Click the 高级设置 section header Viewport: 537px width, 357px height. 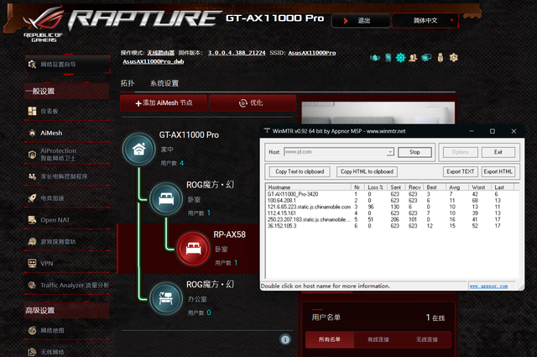tap(67, 310)
